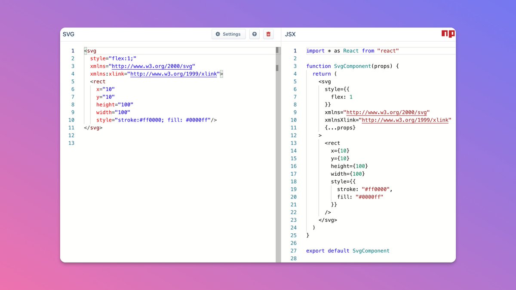Click the x={10} line in JSX
This screenshot has height=290, width=516.
point(340,151)
